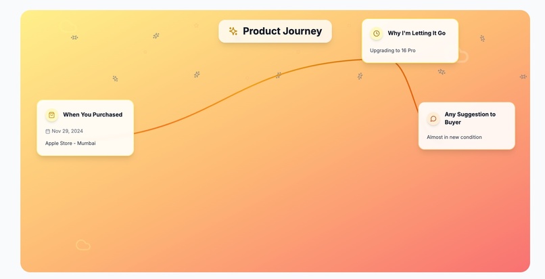
Task: Click the calendar icon before Nov 29, 2024
Action: click(x=47, y=131)
